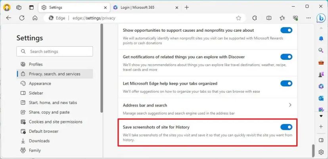This screenshot has width=328, height=159.
Task: Toggle sidebar panel layout icon
Action: (x=321, y=140)
